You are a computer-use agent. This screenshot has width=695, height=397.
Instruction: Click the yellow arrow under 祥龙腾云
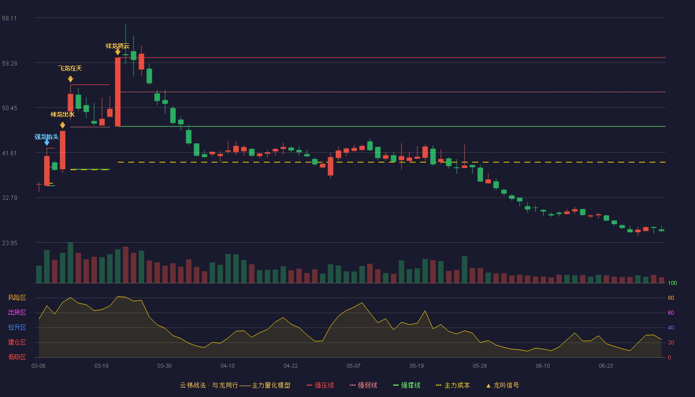point(118,52)
